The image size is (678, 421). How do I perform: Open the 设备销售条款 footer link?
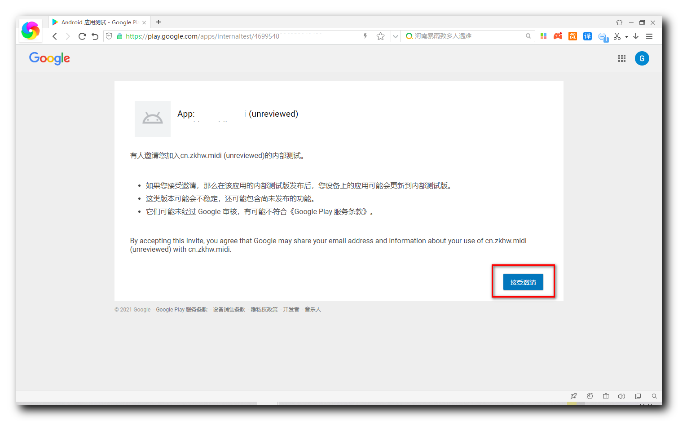coord(229,310)
